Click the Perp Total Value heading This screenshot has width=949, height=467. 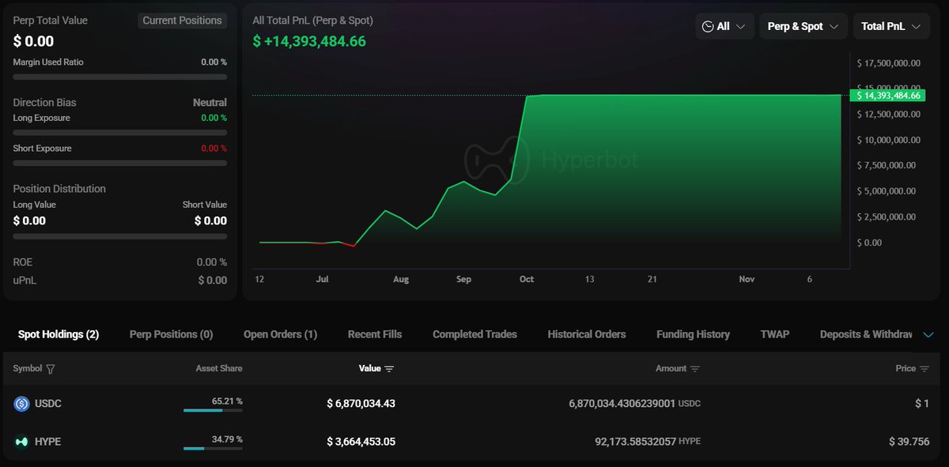pos(51,21)
